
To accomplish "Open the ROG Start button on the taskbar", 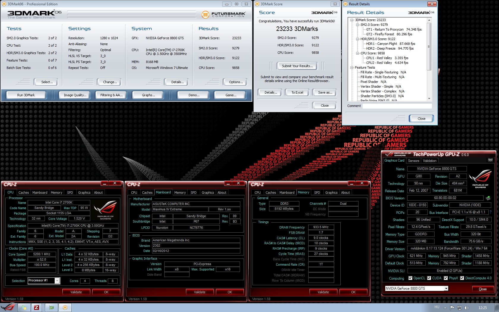I will [8, 307].
